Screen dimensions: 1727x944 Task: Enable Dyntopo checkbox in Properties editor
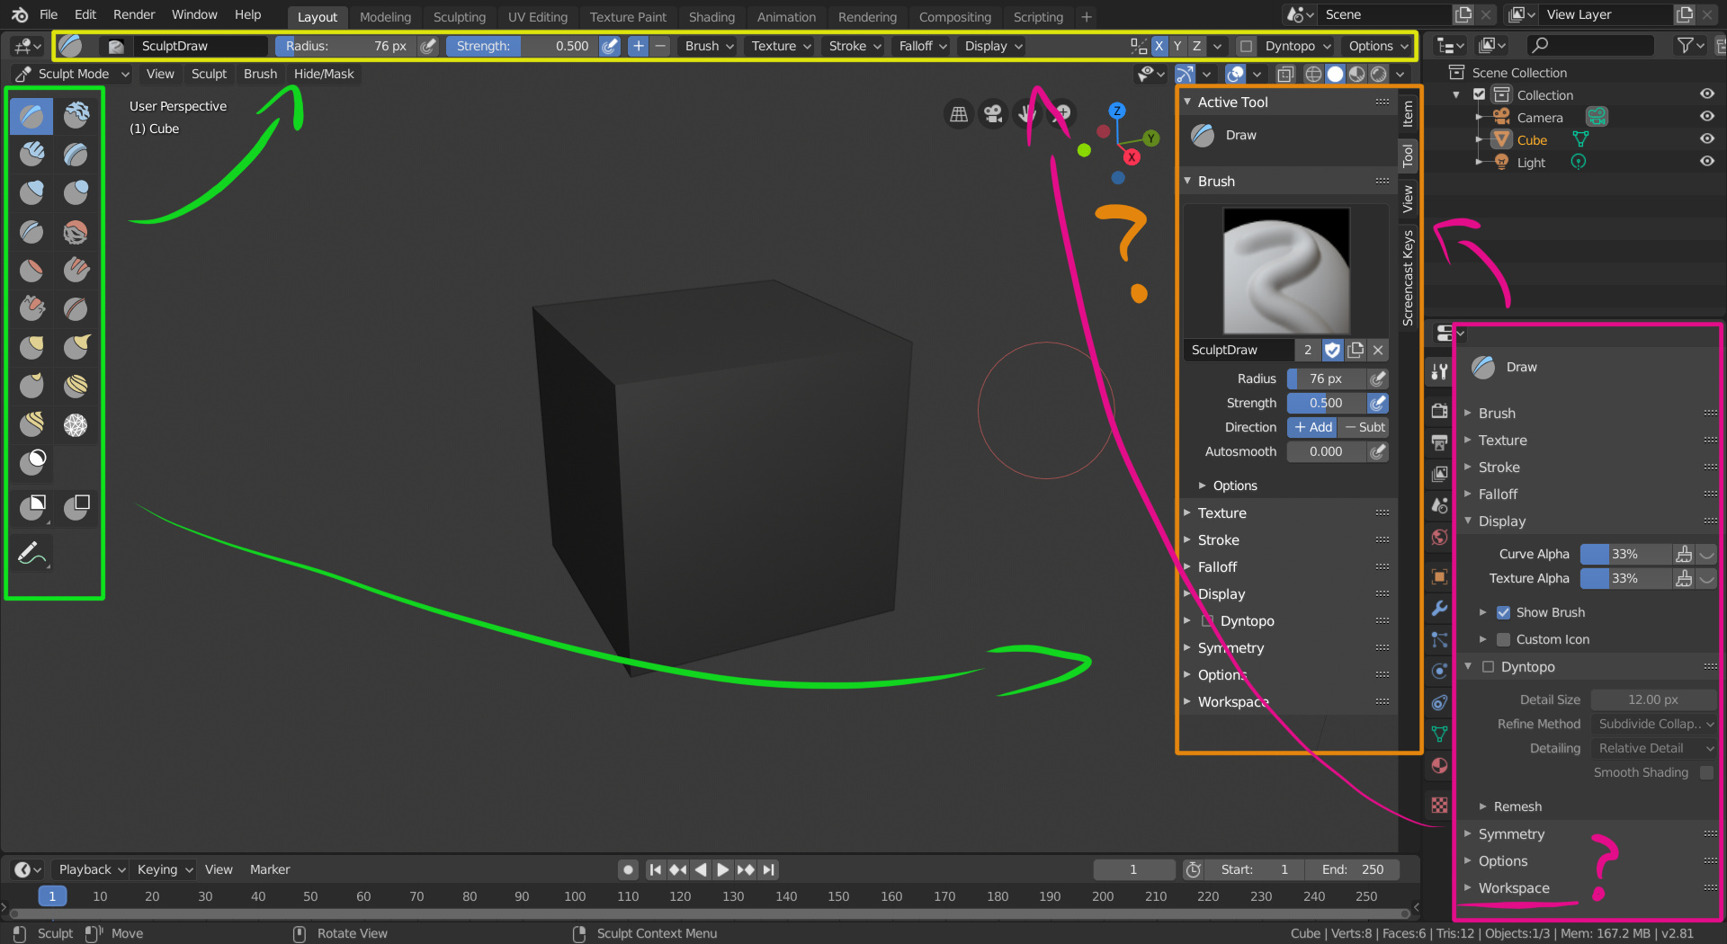coord(1488,666)
